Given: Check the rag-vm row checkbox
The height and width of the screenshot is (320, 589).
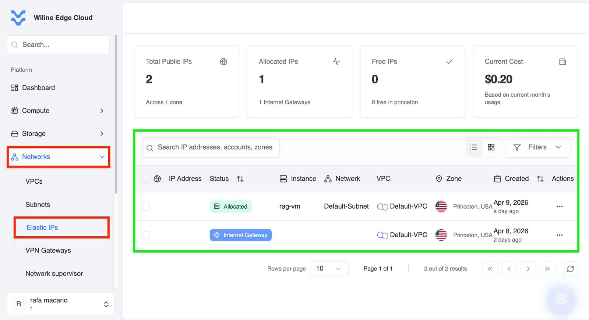Looking at the screenshot, I should 146,206.
